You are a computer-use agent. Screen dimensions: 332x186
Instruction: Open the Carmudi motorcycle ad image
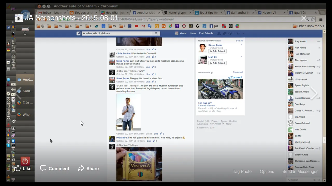[220, 89]
